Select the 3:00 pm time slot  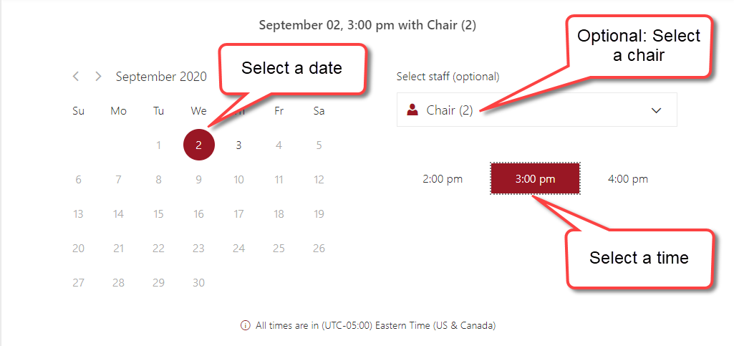point(535,179)
